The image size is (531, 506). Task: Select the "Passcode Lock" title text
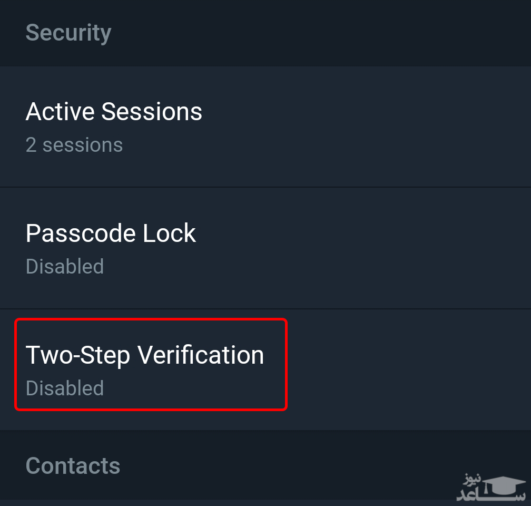coord(111,233)
